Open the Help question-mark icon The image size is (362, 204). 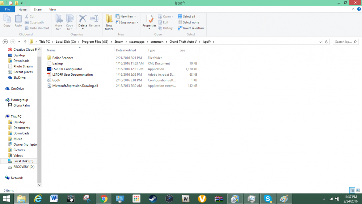(x=359, y=9)
